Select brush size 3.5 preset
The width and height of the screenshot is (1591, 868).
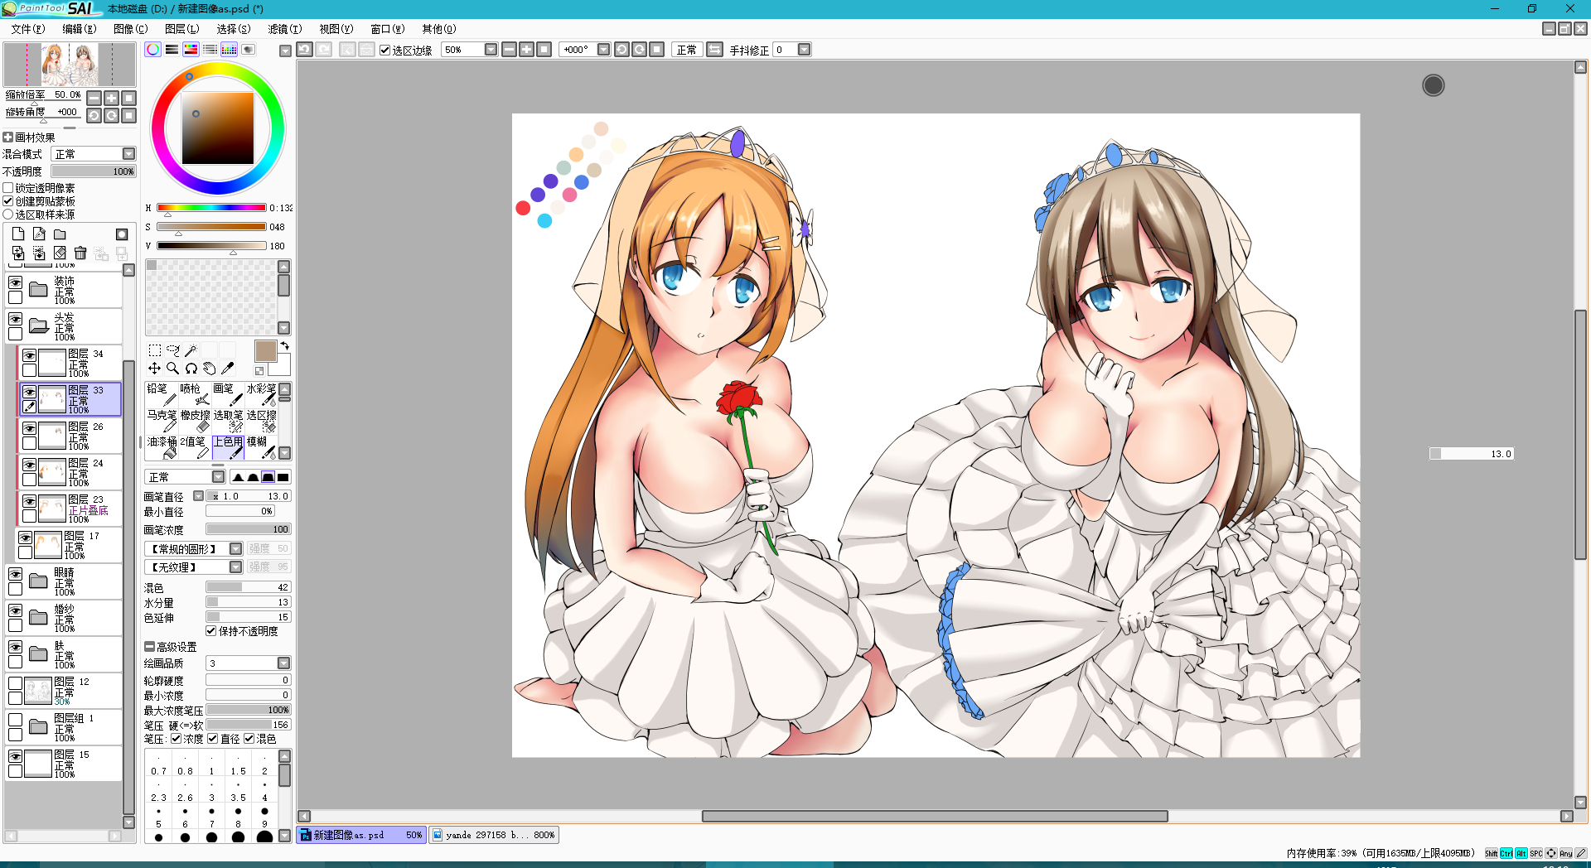click(x=238, y=791)
